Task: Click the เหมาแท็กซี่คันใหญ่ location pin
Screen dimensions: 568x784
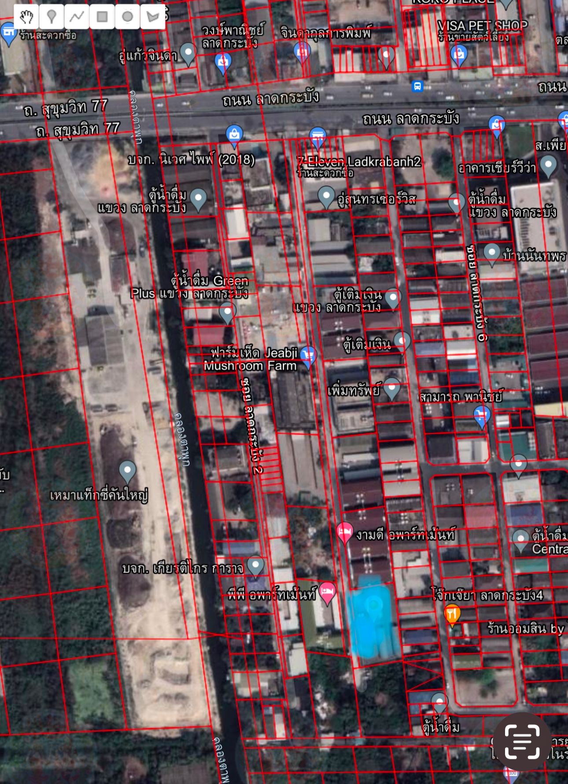Action: [x=128, y=472]
